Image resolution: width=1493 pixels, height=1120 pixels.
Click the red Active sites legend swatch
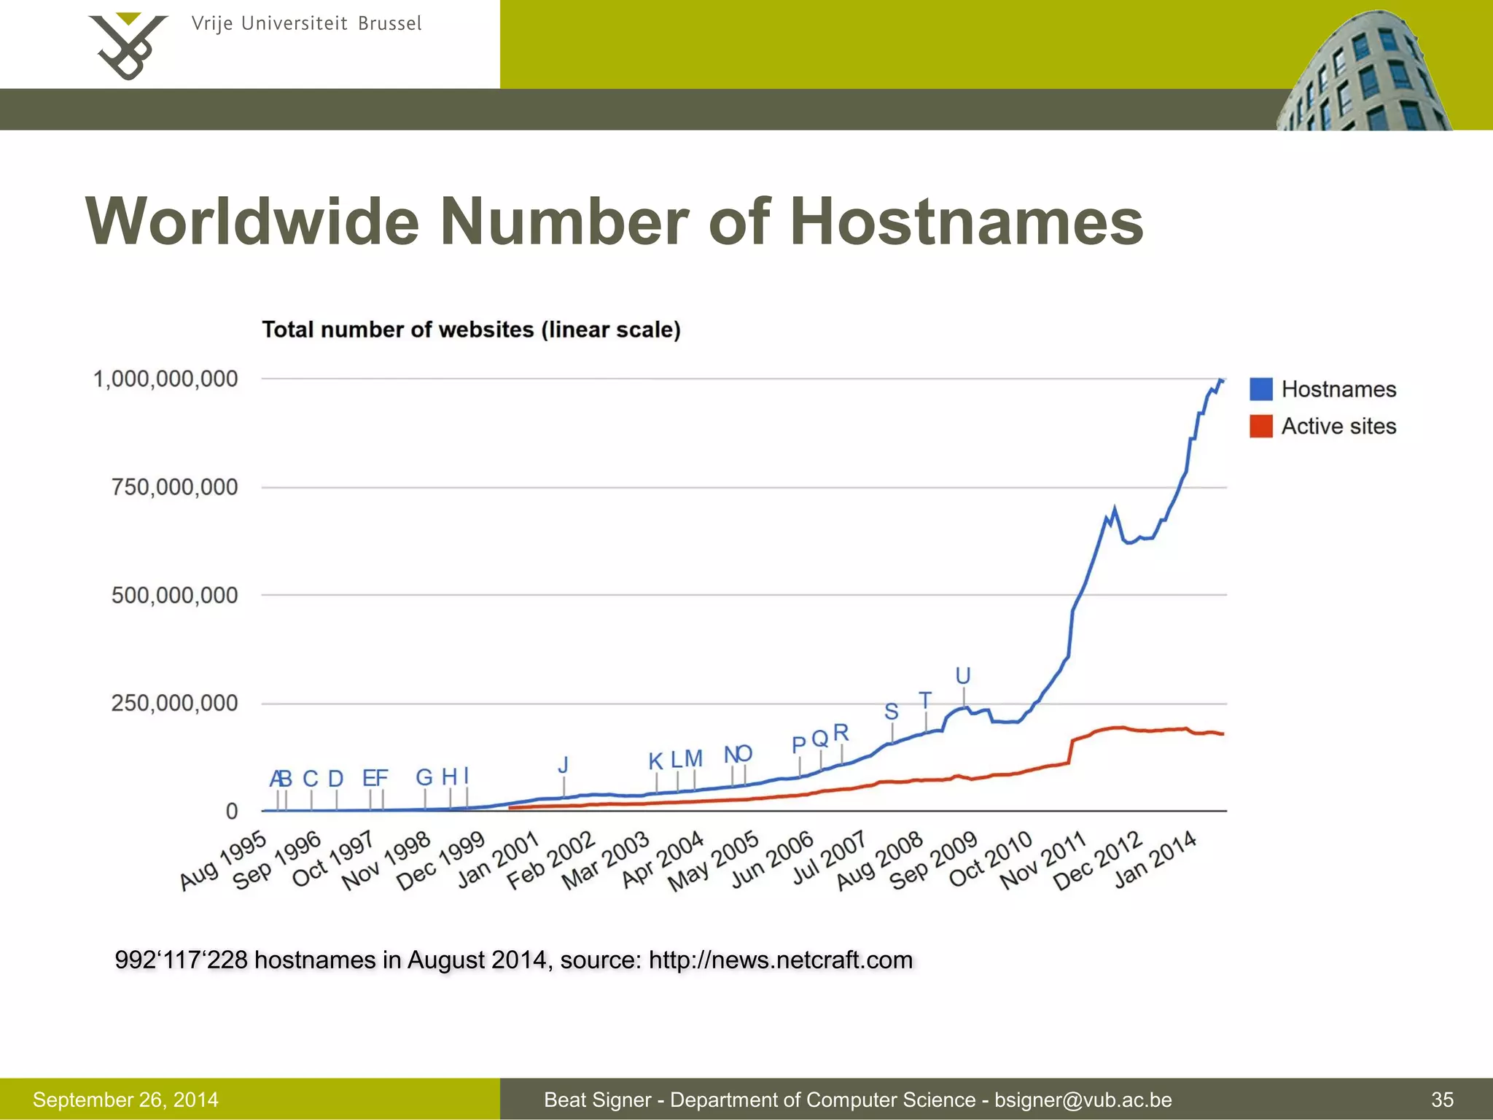[1261, 426]
